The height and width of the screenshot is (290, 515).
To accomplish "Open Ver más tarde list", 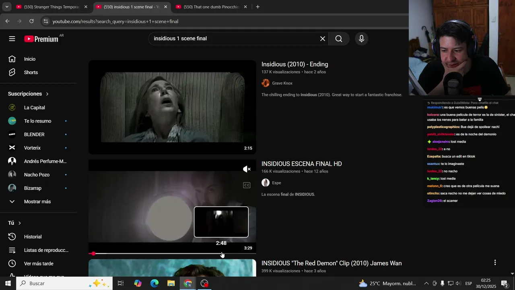I will point(38,263).
